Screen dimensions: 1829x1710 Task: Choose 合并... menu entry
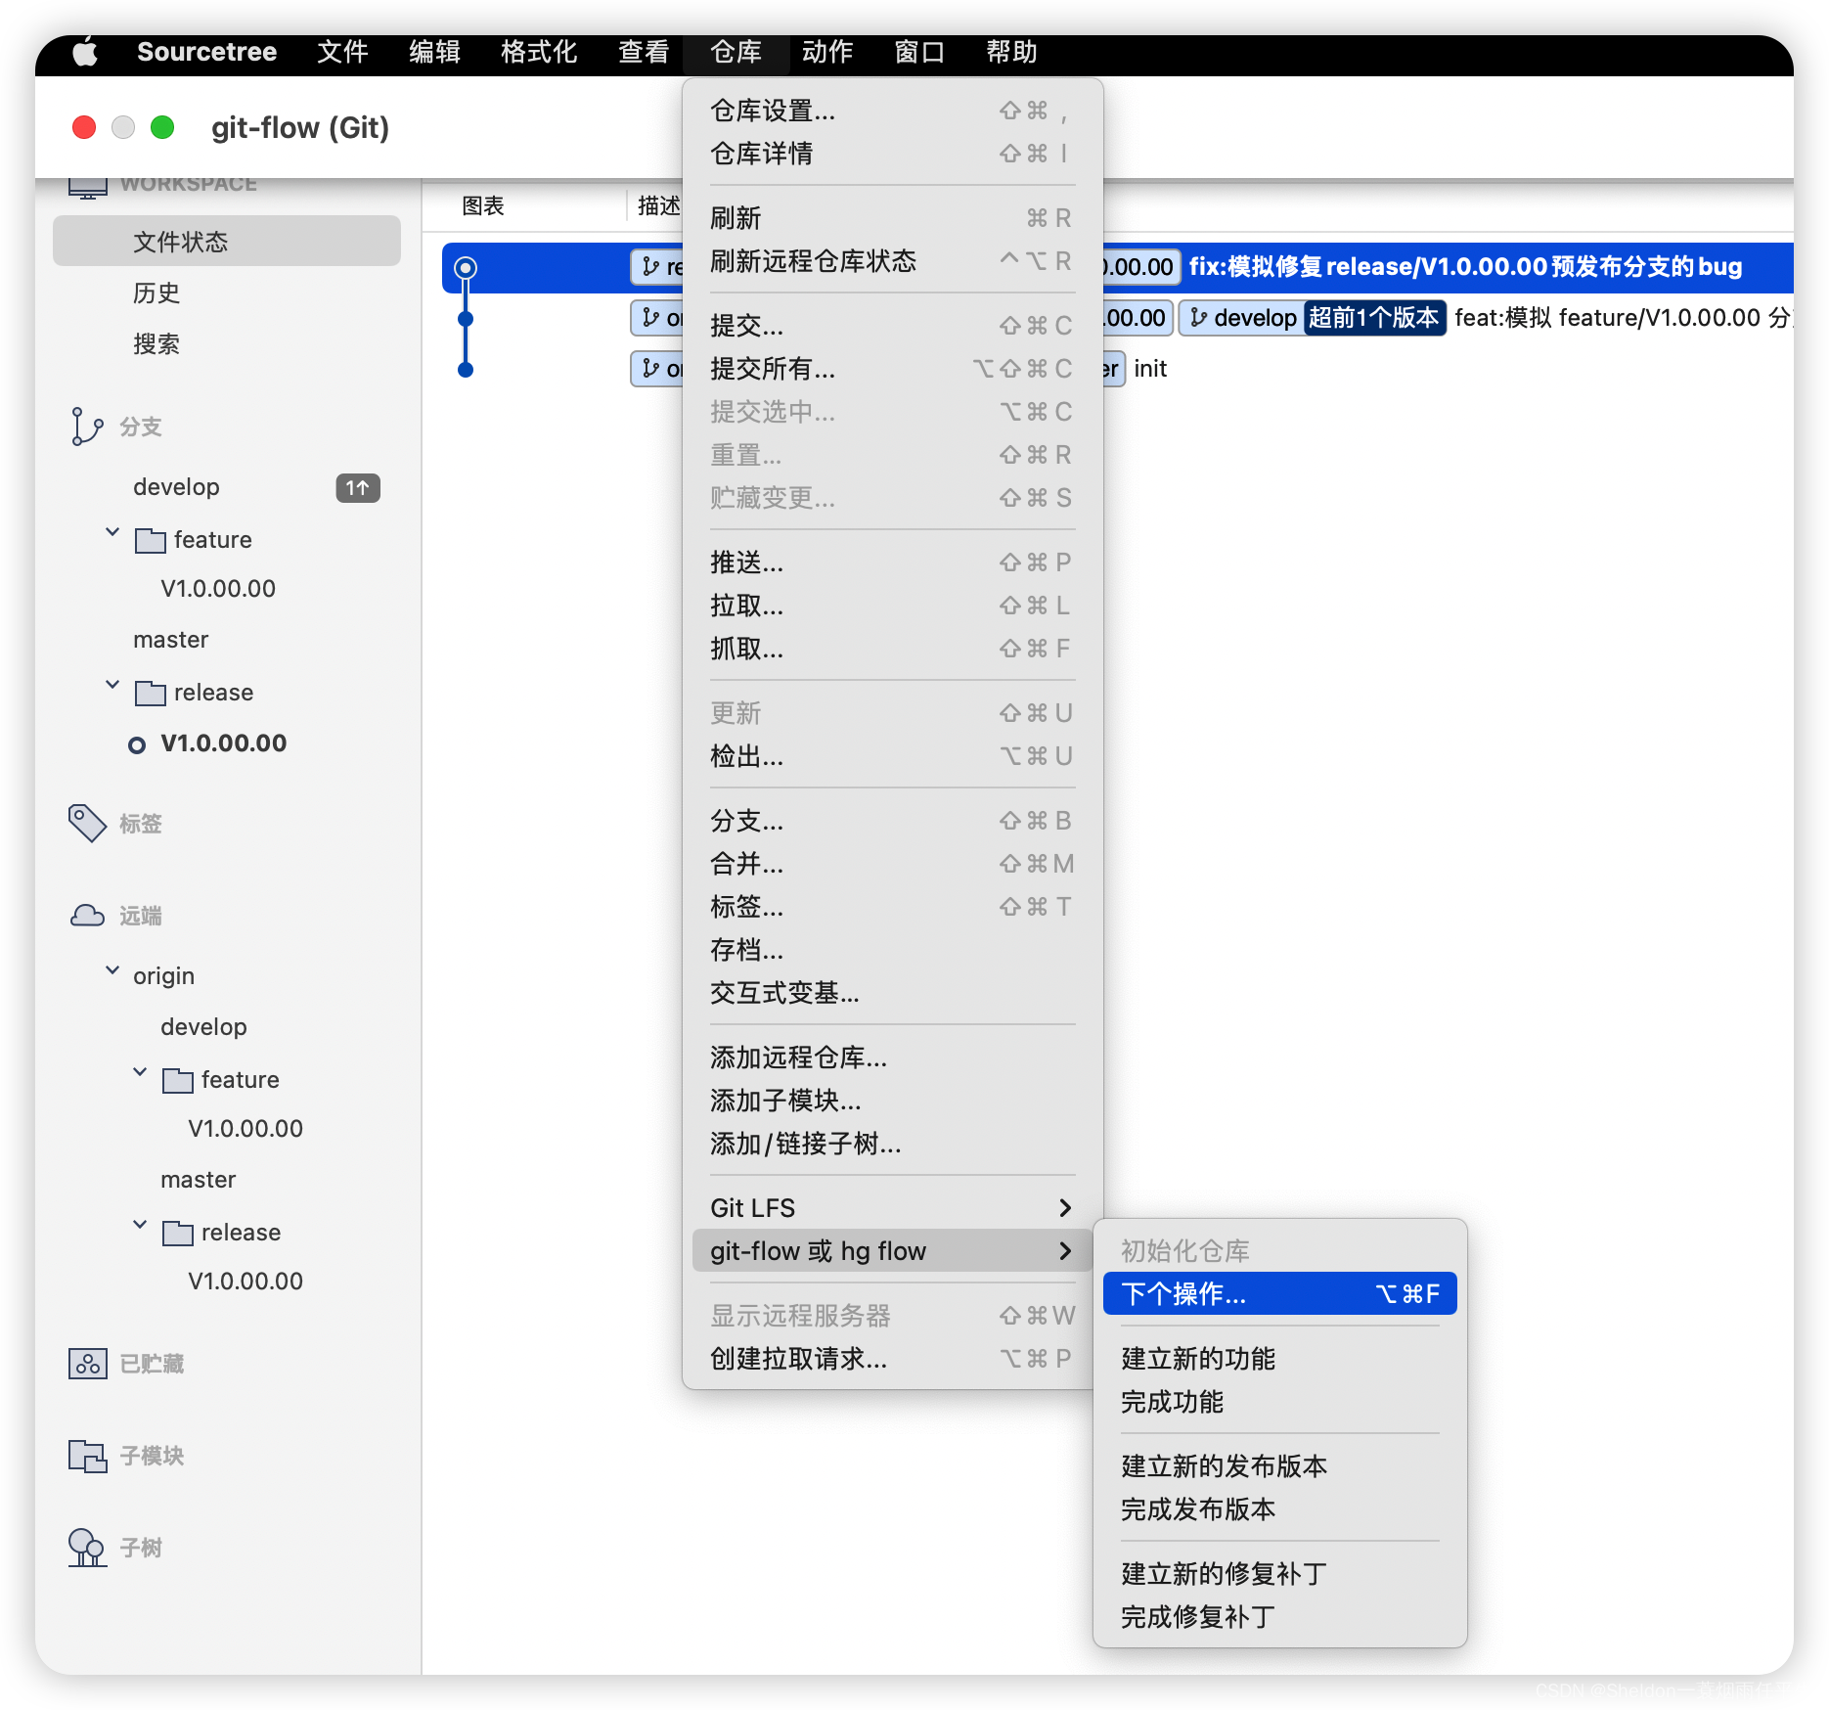[x=892, y=864]
